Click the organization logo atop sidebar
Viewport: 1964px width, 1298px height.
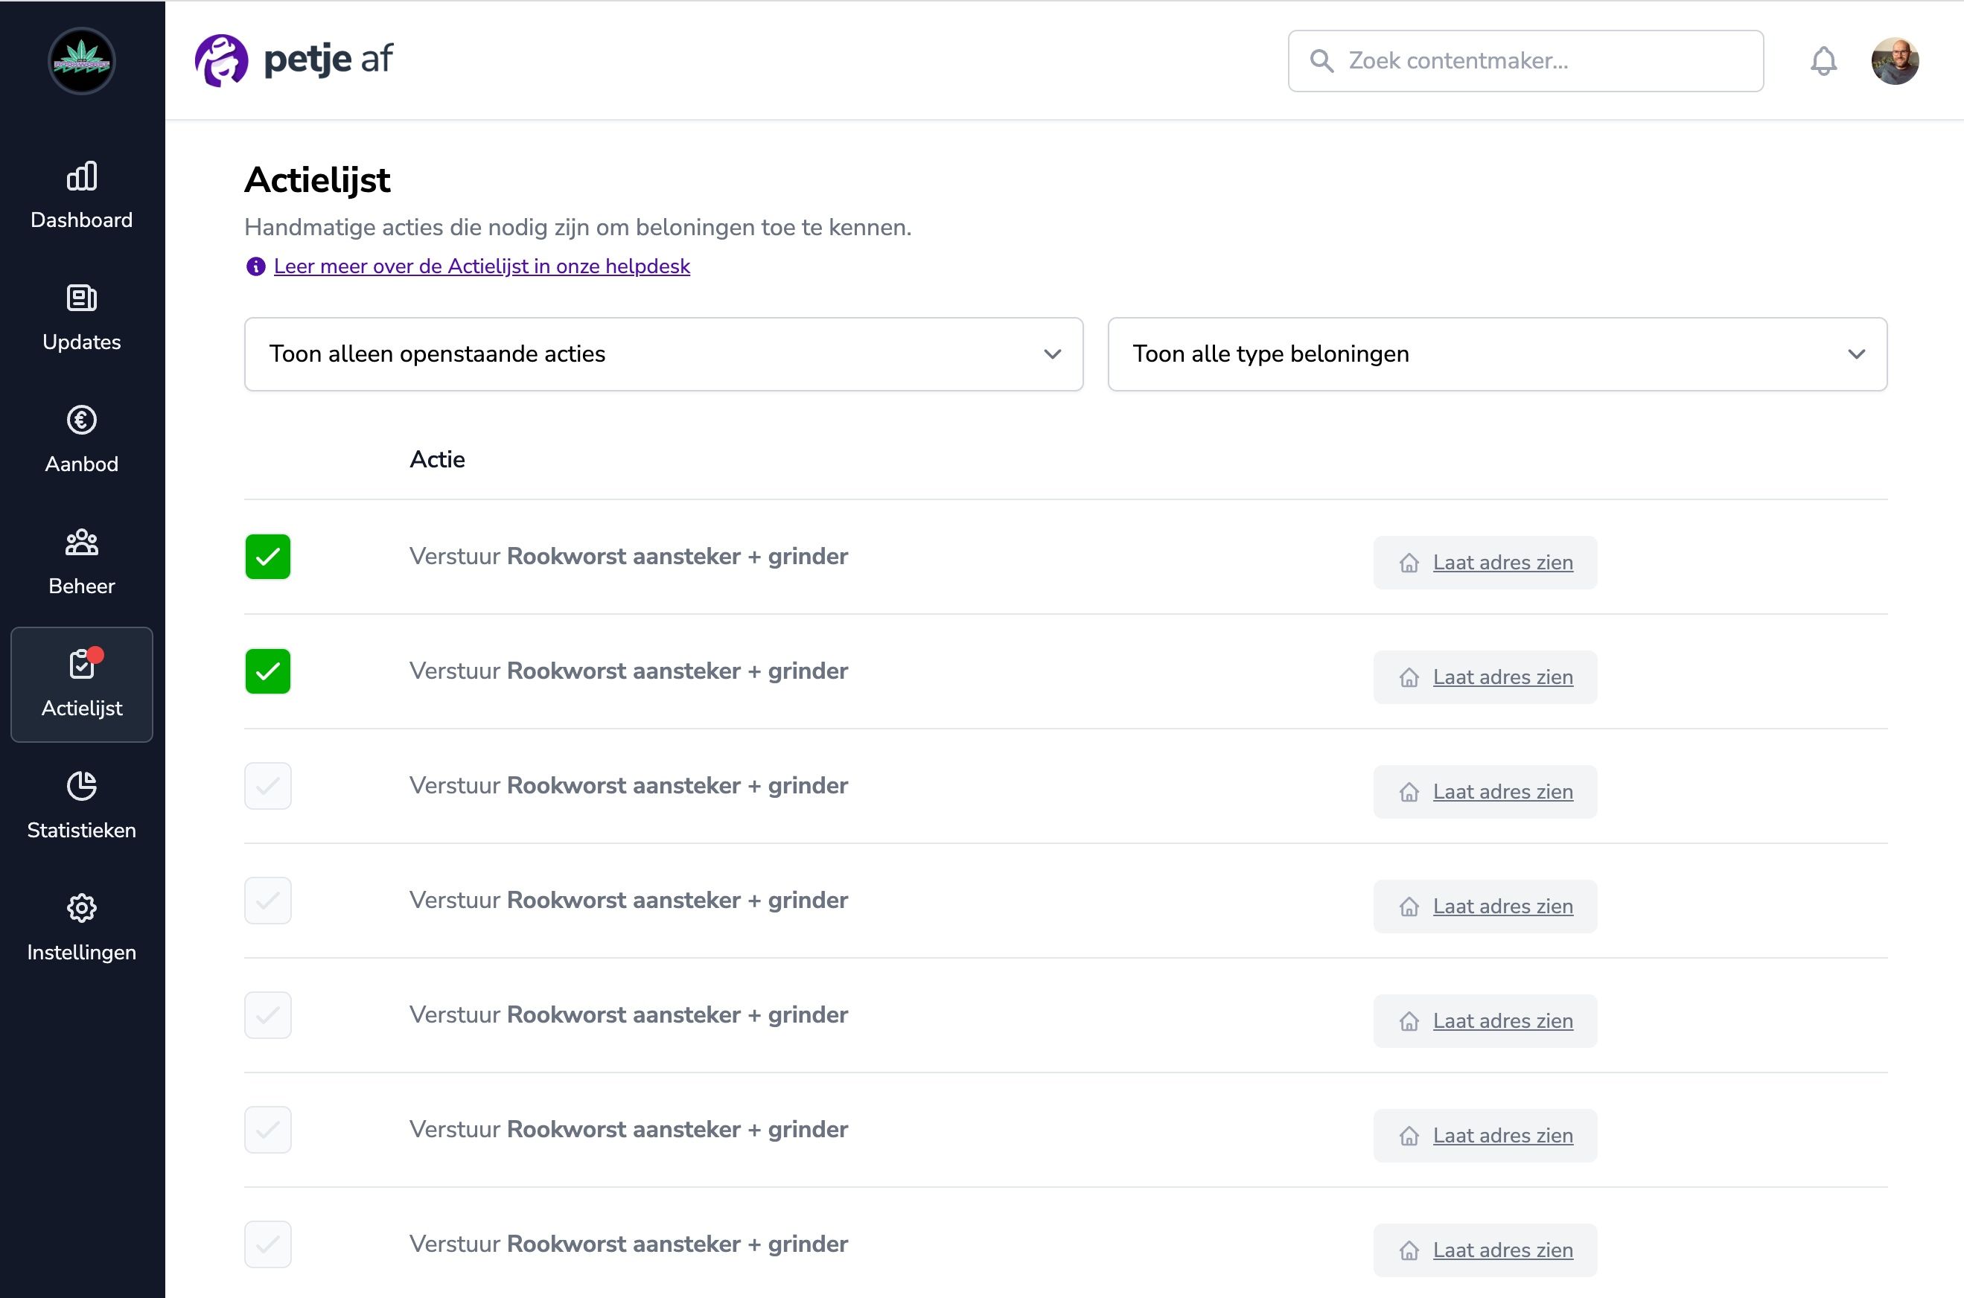point(81,61)
